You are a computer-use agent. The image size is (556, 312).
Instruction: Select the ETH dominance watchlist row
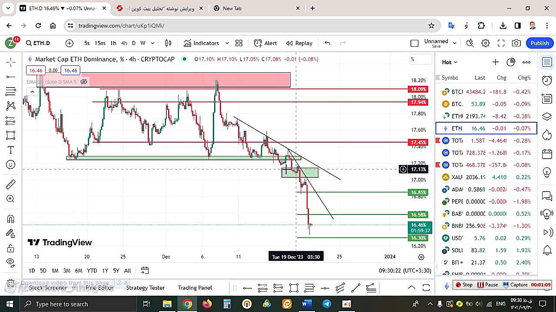click(486, 128)
